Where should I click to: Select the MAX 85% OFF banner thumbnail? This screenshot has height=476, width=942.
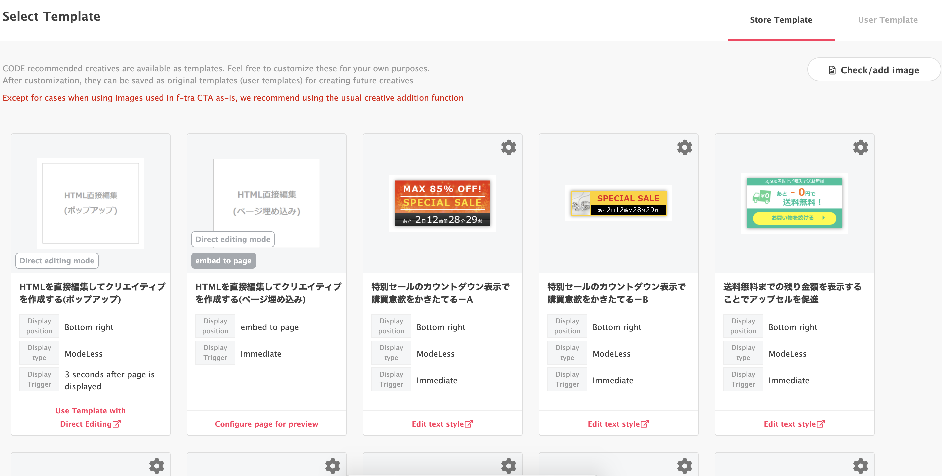[x=442, y=203]
